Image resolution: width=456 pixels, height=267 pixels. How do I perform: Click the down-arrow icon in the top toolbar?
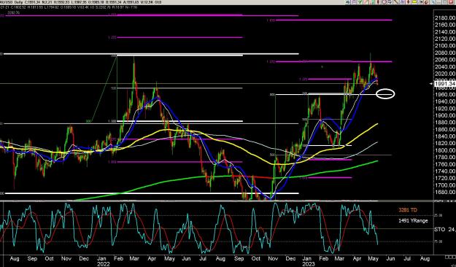(x=408, y=1)
